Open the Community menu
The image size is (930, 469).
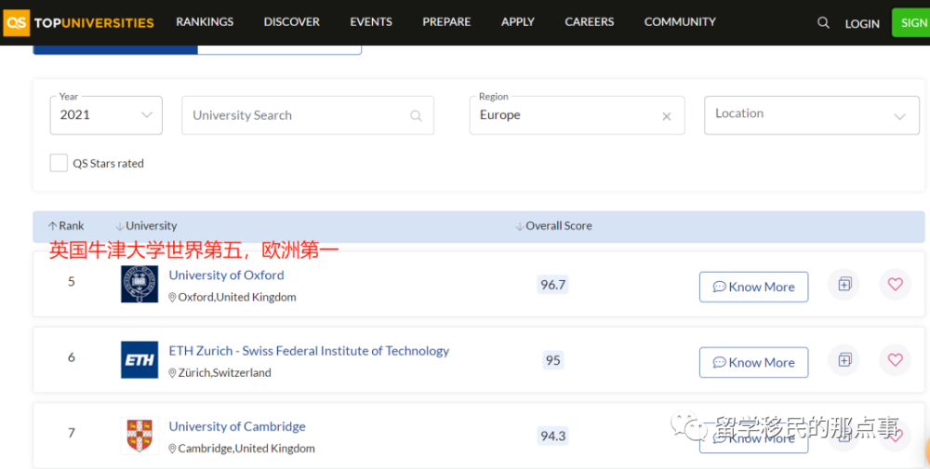[681, 22]
